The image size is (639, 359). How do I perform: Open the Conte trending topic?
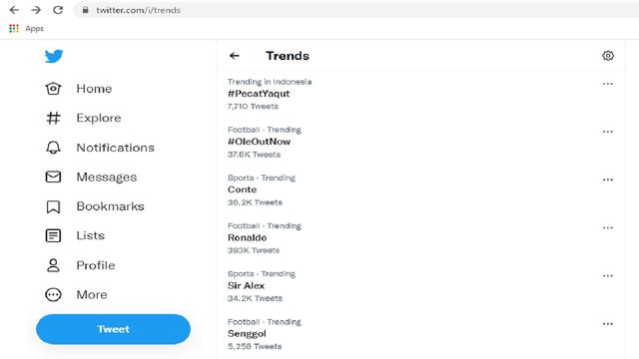tap(242, 189)
